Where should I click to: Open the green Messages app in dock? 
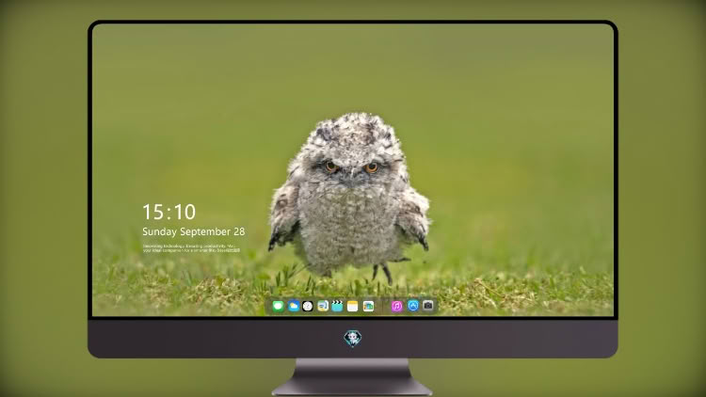278,306
